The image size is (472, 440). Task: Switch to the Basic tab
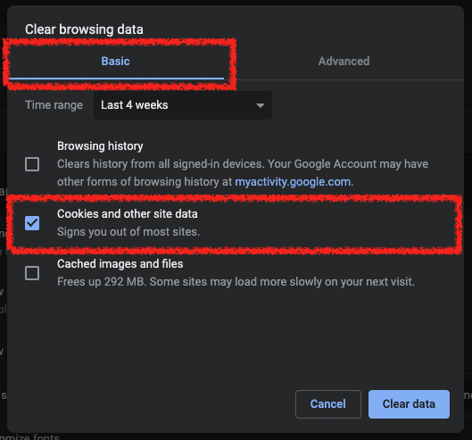pyautogui.click(x=116, y=62)
